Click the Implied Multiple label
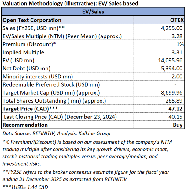This screenshot has width=188, height=191. click(23, 52)
